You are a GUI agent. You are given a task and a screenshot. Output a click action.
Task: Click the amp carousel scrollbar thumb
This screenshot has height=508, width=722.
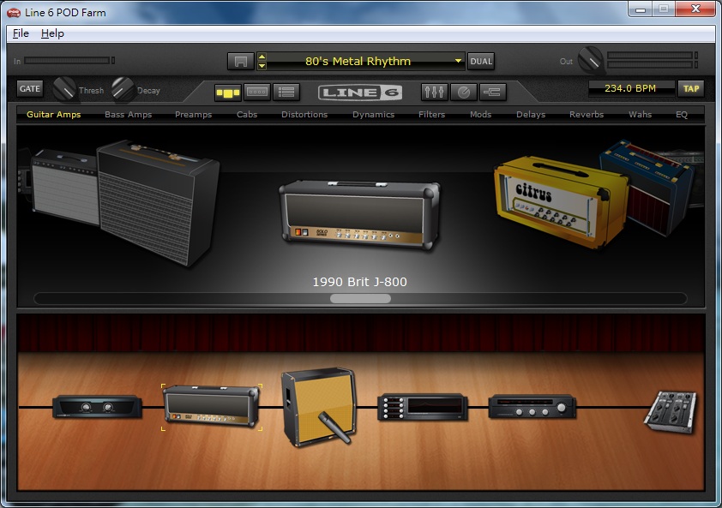(360, 299)
